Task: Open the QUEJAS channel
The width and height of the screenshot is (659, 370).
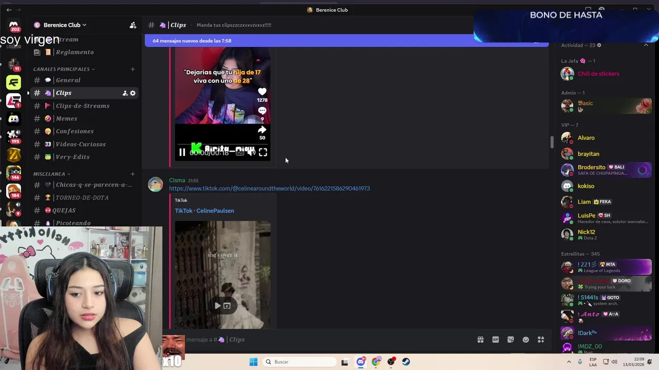Action: click(82, 210)
